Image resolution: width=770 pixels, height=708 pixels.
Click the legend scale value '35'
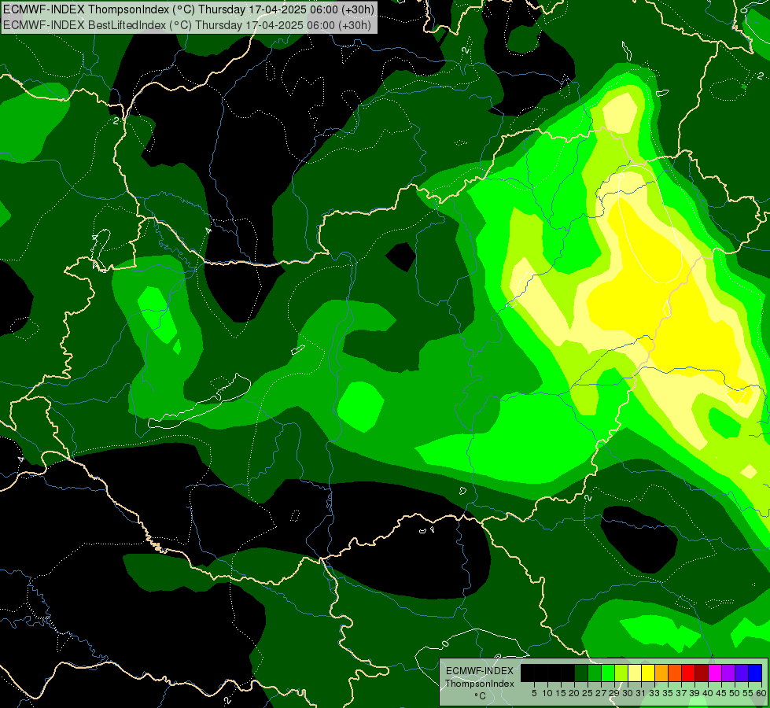point(669,693)
